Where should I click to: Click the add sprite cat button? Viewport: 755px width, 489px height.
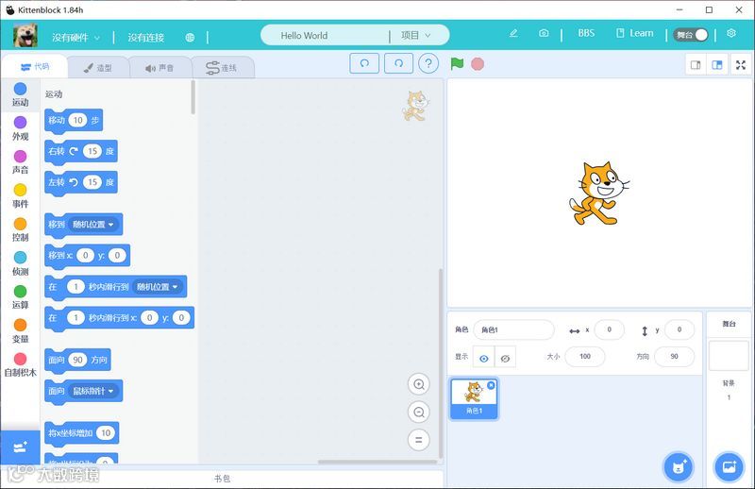pos(679,466)
